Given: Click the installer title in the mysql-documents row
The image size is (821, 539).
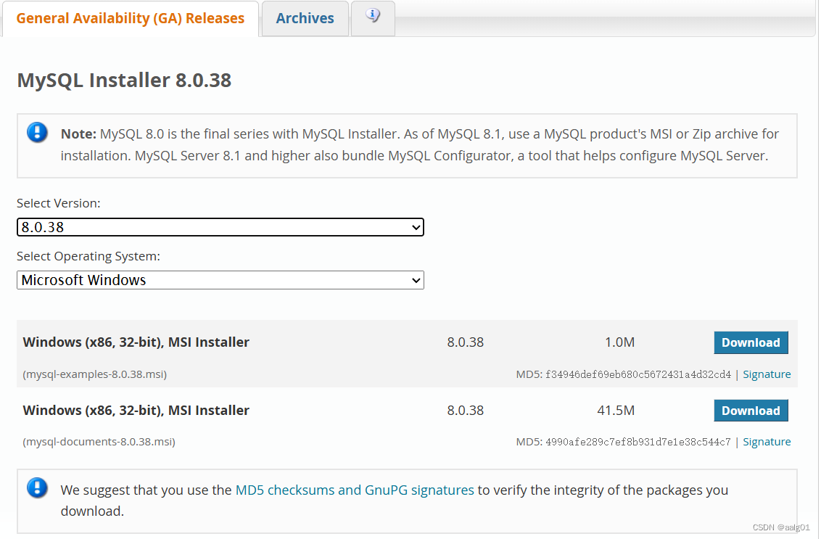Looking at the screenshot, I should tap(136, 411).
